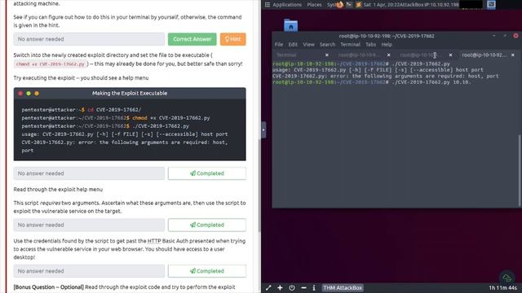Click the '[Bonus Question – Optional]' text
This screenshot has height=293, width=522.
[x=49, y=287]
